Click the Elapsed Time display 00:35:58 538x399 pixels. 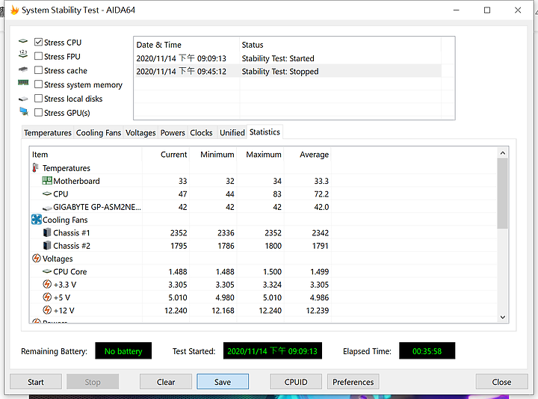(427, 351)
